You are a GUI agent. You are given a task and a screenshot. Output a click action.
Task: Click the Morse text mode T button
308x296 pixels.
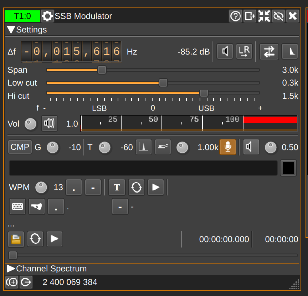tap(117, 187)
